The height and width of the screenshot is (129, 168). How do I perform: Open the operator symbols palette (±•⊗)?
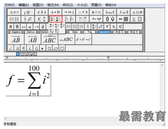pos(56,12)
